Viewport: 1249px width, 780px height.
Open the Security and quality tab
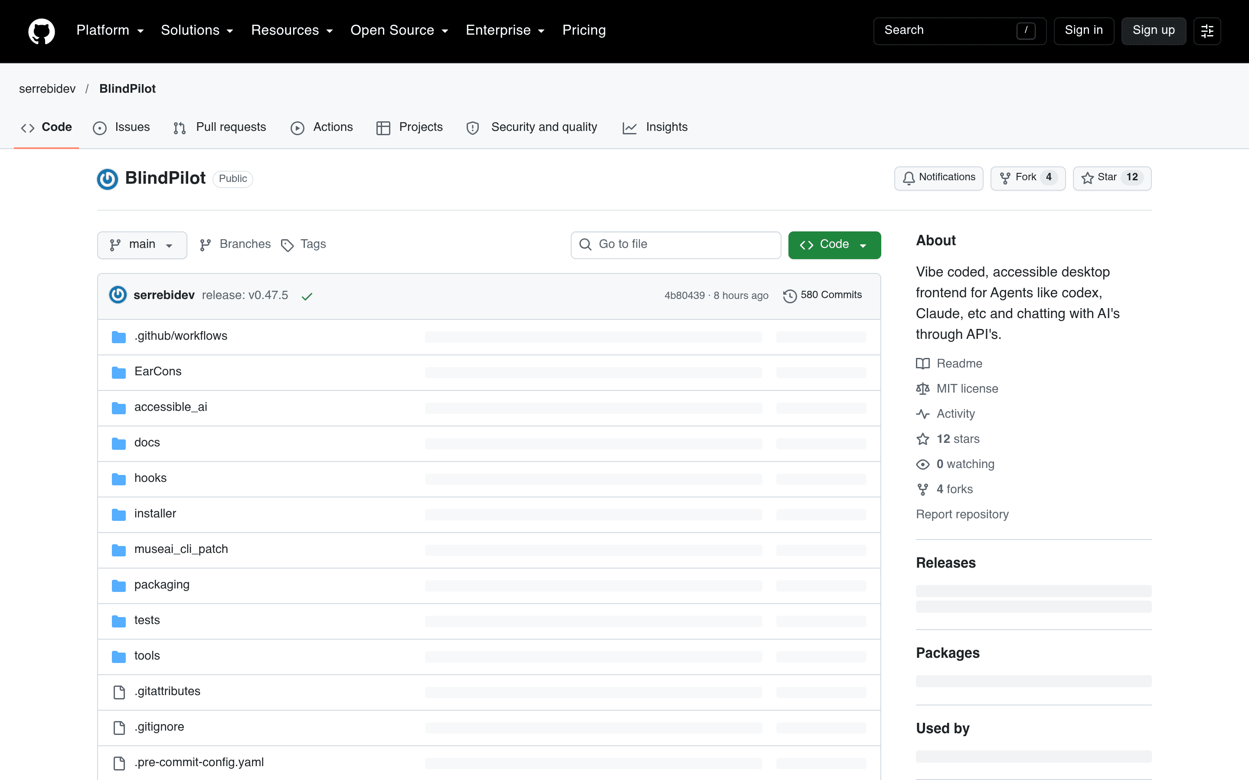click(532, 127)
